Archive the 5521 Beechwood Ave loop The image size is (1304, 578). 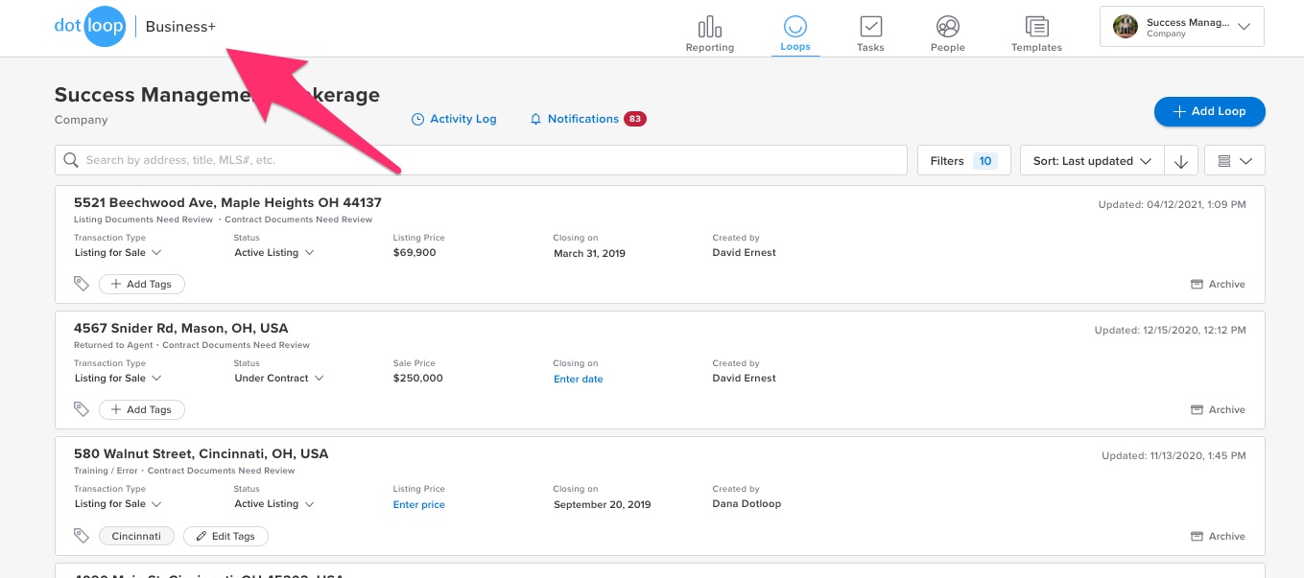pos(1218,284)
